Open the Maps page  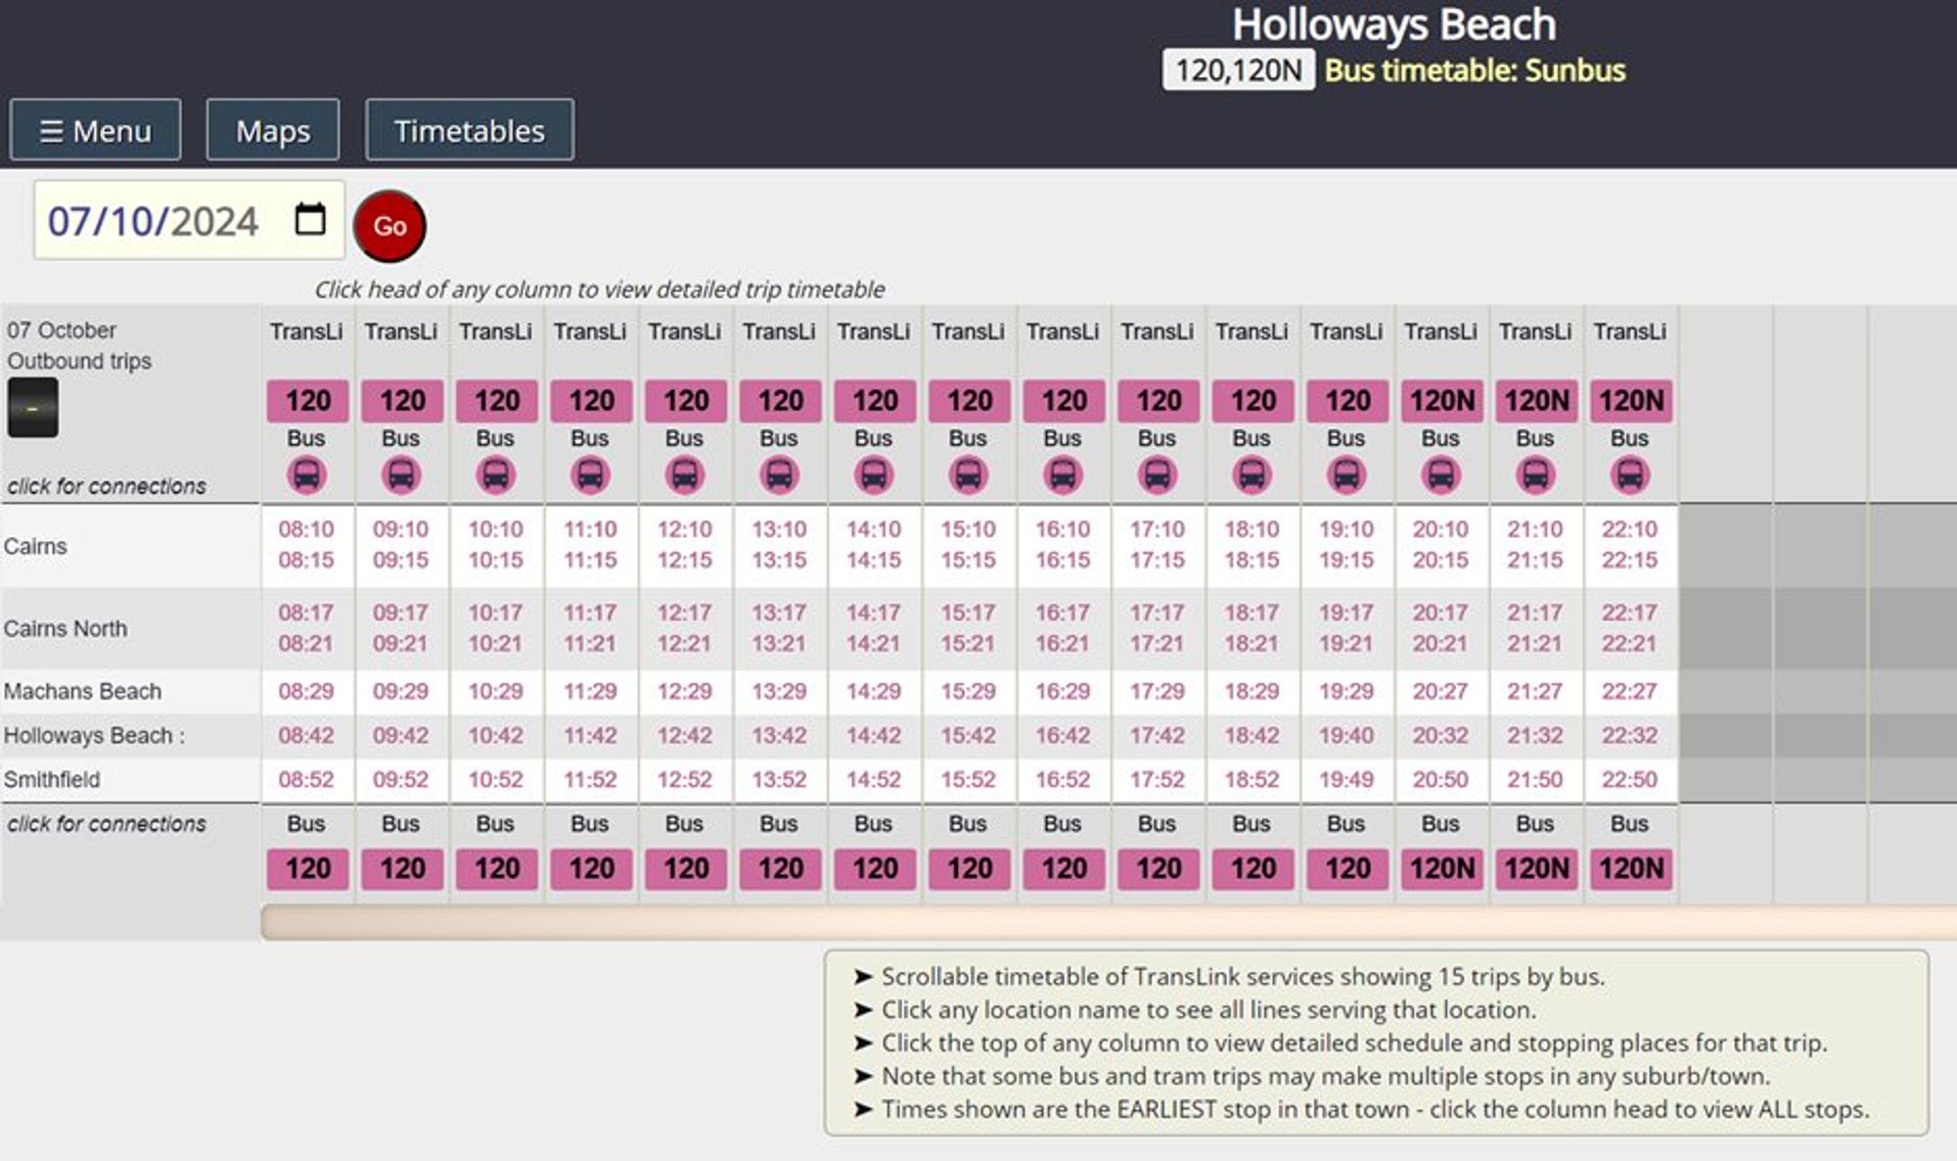pos(273,130)
